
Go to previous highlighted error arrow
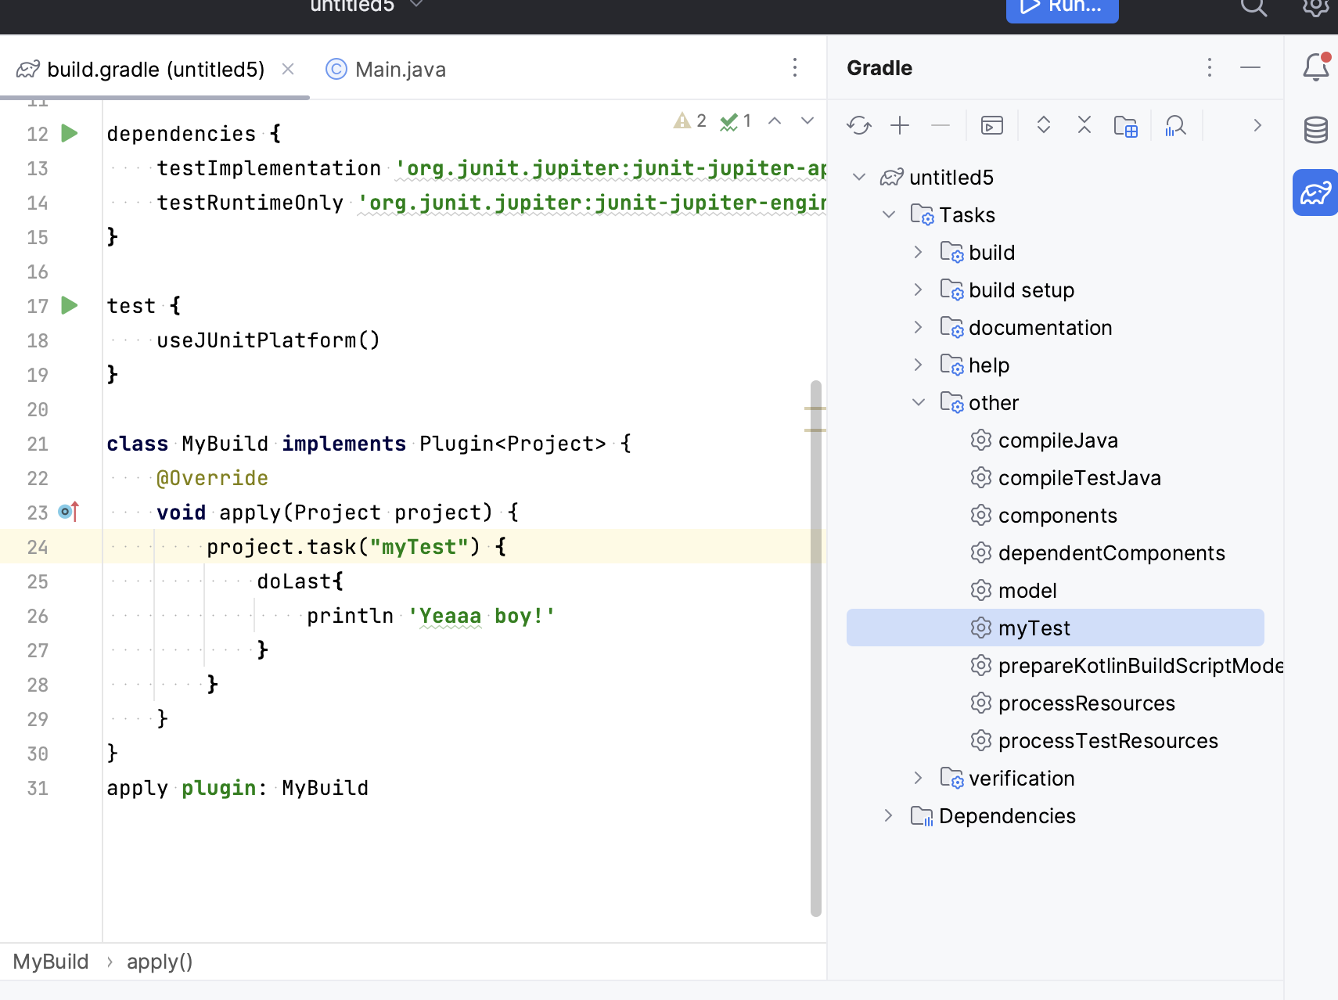775,121
